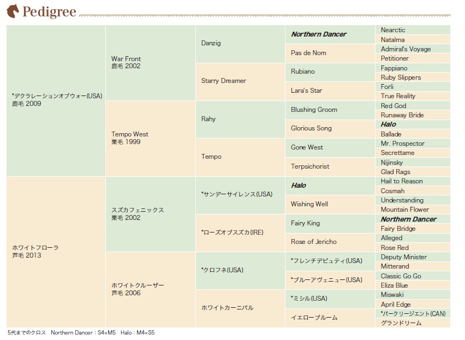Image resolution: width=465 pixels, height=340 pixels.
Task: Click the Glorious Song cell
Action: tap(330, 129)
